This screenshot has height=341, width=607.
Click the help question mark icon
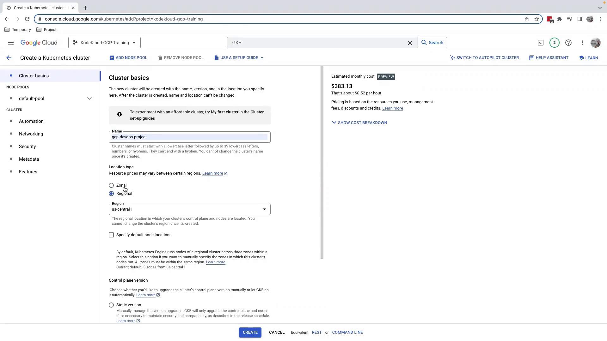click(568, 43)
